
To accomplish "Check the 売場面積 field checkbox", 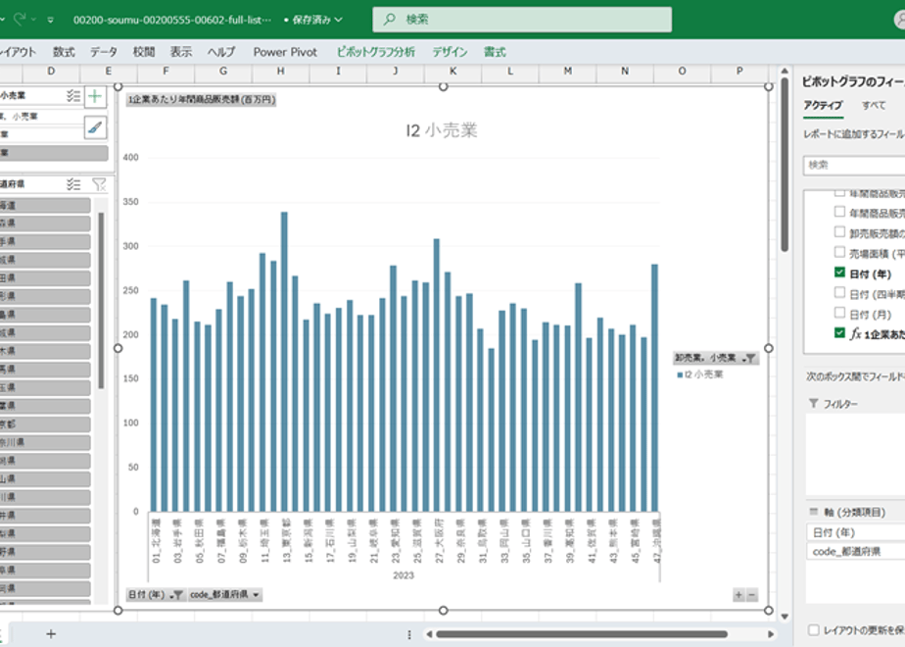I will click(839, 252).
